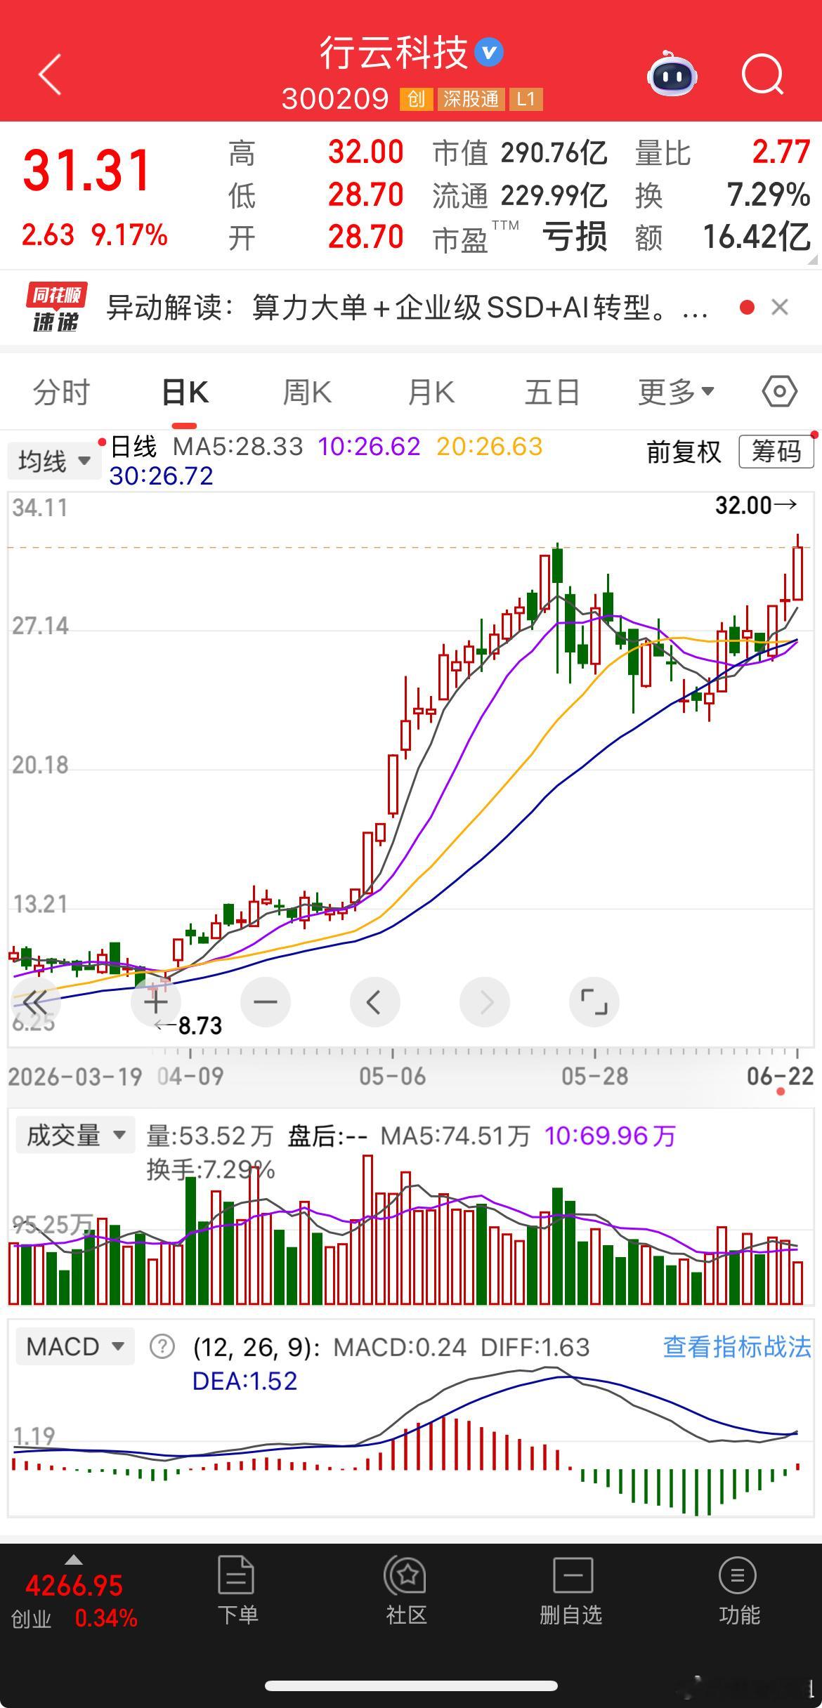822x1708 pixels.
Task: Switch to the 周K tab
Action: coord(307,392)
